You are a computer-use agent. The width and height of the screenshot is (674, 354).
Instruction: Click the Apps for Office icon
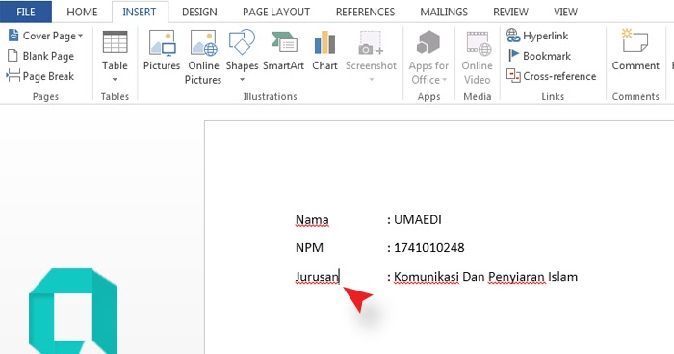click(428, 43)
